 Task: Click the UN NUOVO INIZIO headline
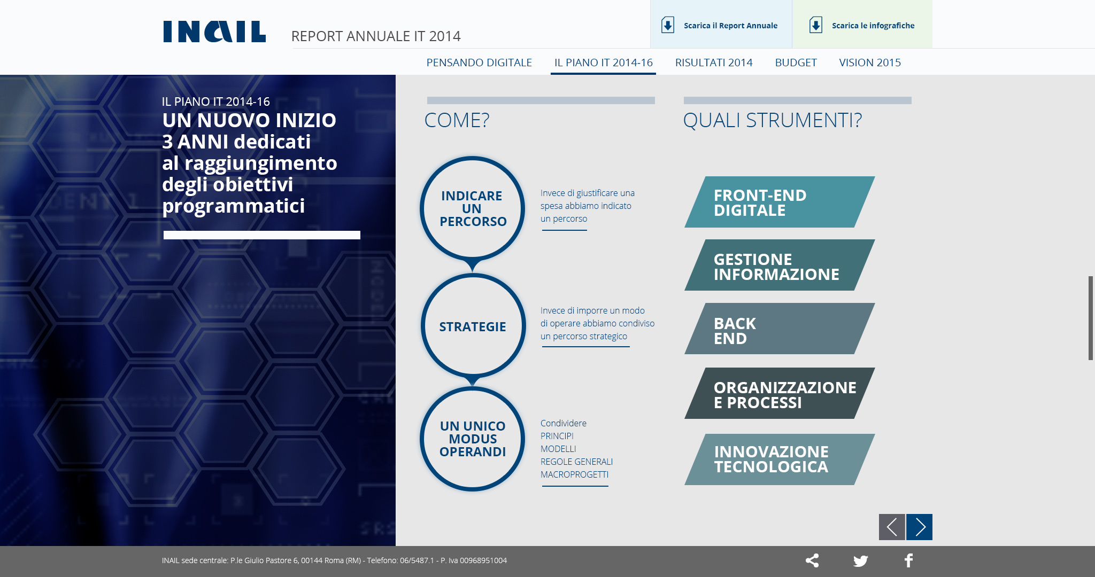click(249, 121)
